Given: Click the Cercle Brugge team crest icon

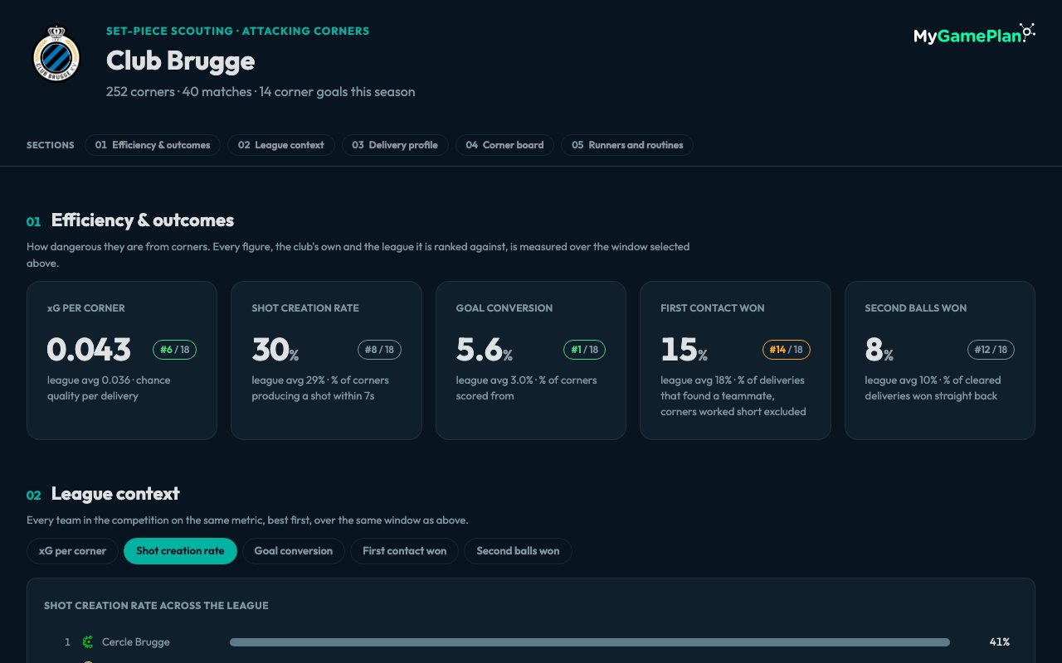Looking at the screenshot, I should click(x=88, y=641).
